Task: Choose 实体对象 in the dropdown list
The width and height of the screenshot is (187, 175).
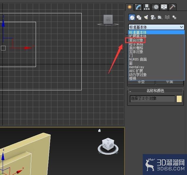Action: tap(156, 52)
